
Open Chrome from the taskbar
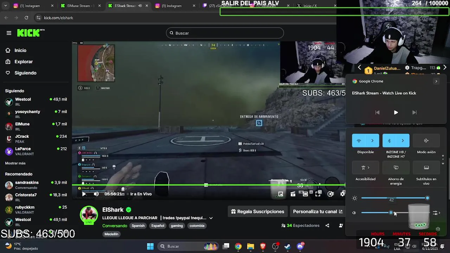coord(238,246)
